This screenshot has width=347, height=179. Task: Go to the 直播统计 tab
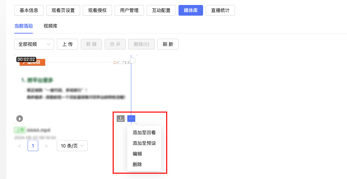(220, 10)
